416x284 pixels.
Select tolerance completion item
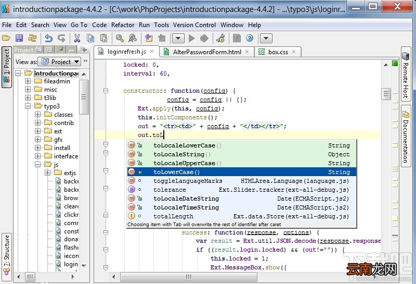click(x=241, y=190)
